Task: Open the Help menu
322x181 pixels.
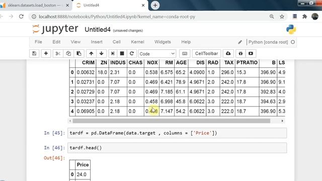Action: [186, 42]
